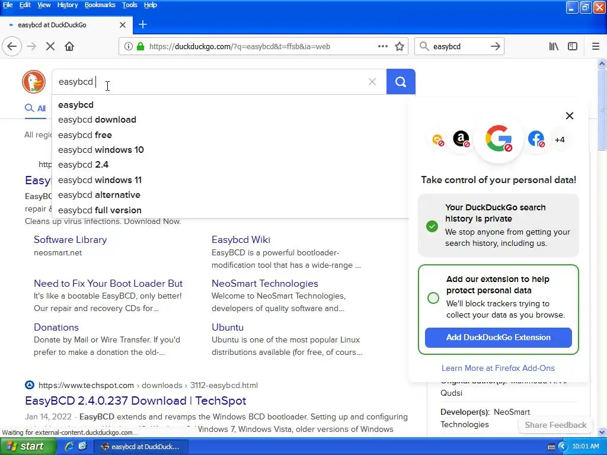Click the taskbar clock 10:01 AM

coord(585,447)
